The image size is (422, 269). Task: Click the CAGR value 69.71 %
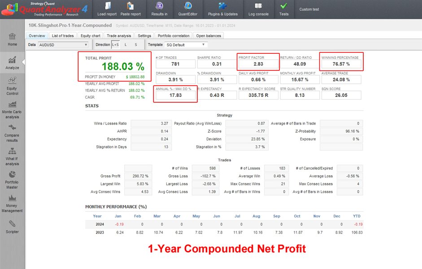pos(137,97)
